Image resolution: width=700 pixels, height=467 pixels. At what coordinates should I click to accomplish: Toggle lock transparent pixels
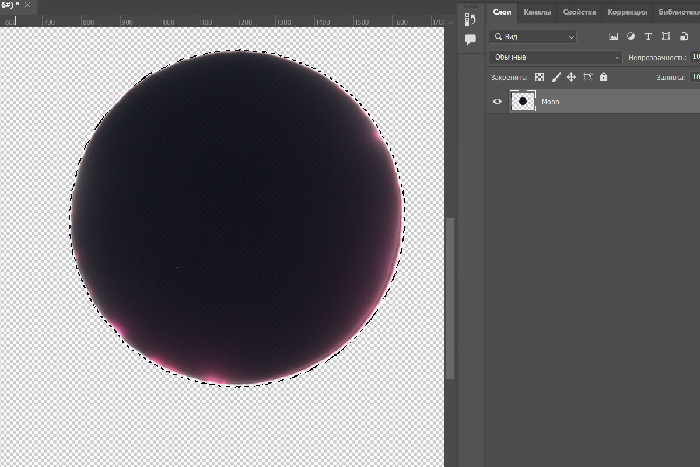(x=540, y=77)
